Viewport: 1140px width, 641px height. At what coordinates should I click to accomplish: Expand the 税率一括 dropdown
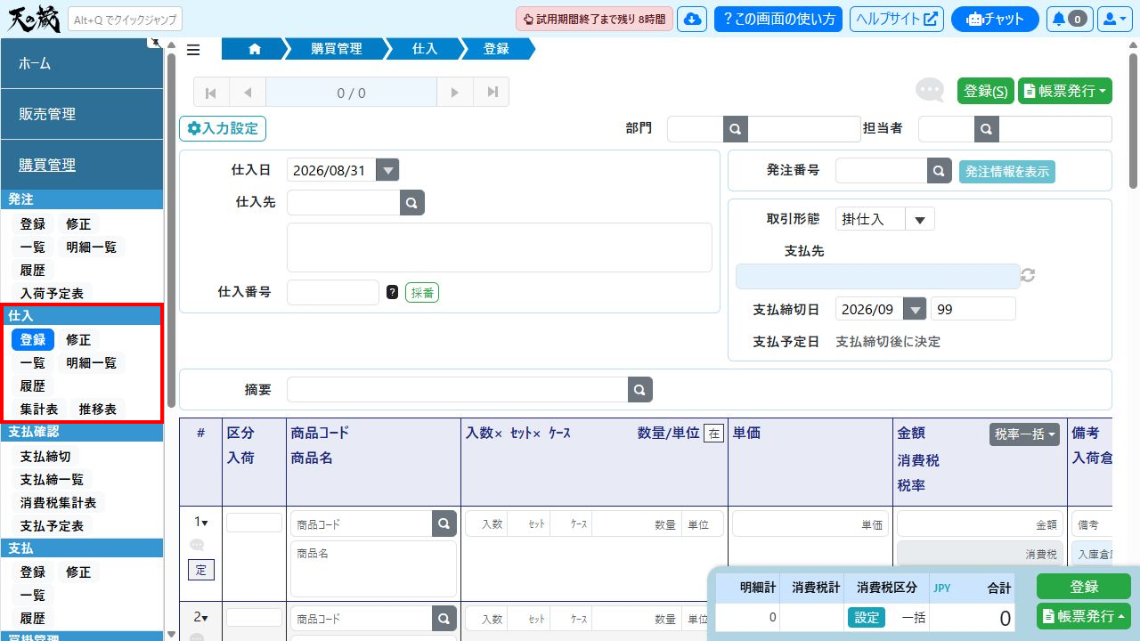click(x=1024, y=434)
